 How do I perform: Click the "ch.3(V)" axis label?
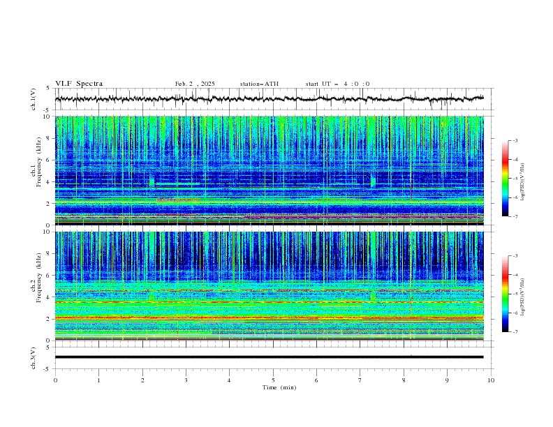[x=34, y=358]
